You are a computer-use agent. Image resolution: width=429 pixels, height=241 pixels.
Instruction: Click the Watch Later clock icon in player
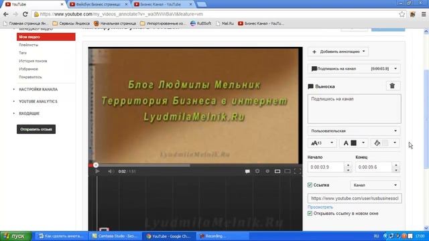coord(267,171)
